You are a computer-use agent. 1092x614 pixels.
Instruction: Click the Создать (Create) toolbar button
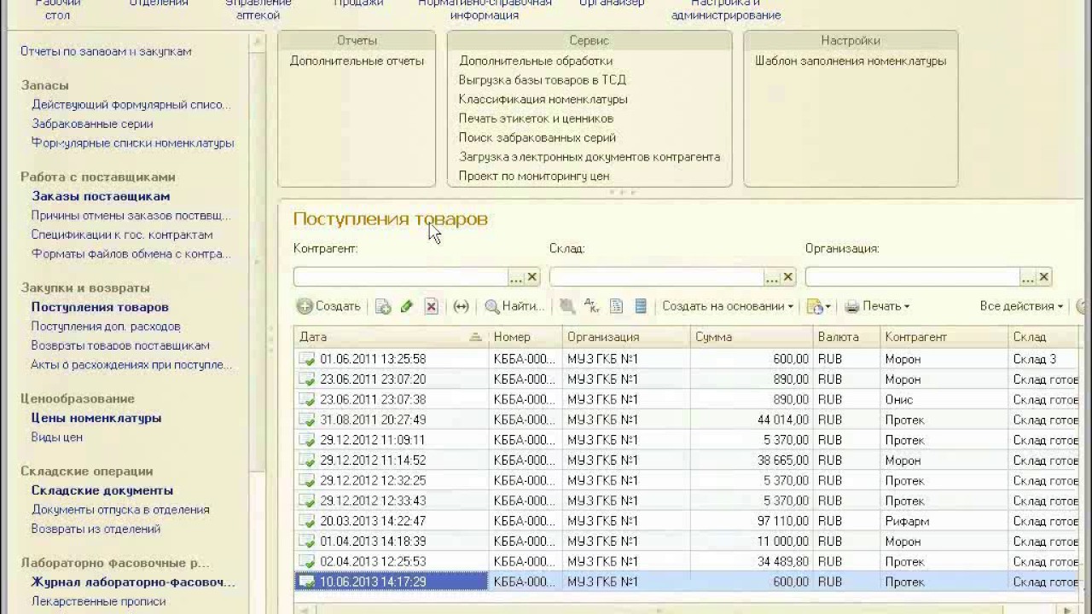point(328,306)
